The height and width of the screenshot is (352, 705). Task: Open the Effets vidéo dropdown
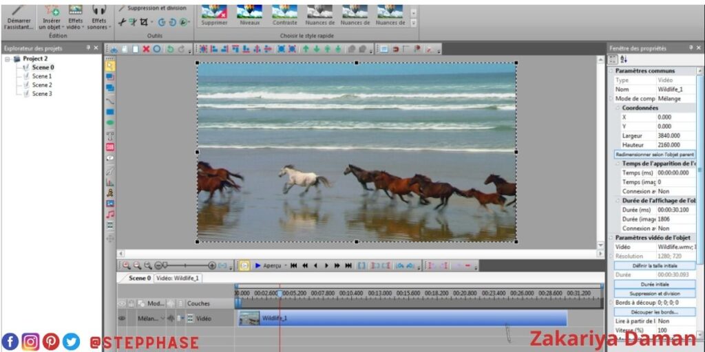pyautogui.click(x=76, y=17)
